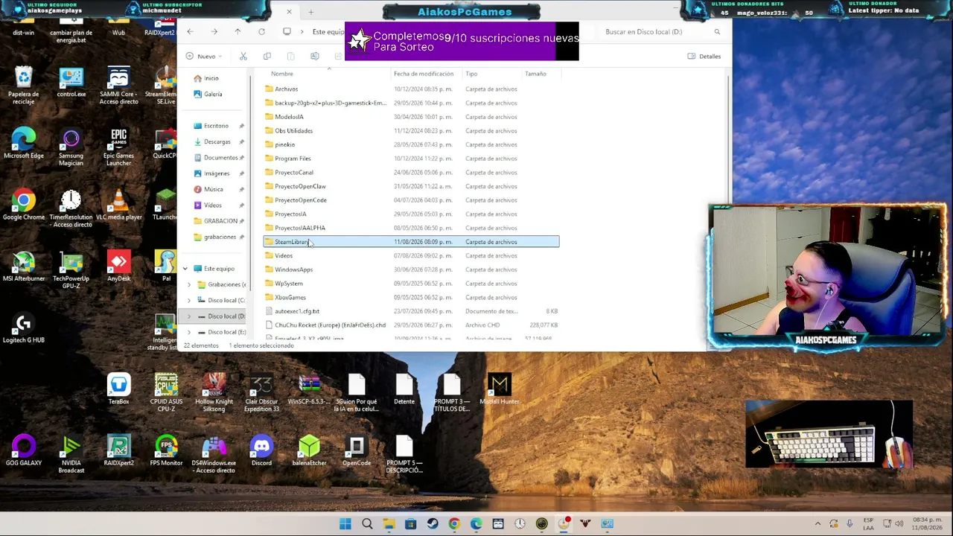The height and width of the screenshot is (536, 953).
Task: Select Hollow Knight Silksong desktop icon
Action: (x=214, y=393)
